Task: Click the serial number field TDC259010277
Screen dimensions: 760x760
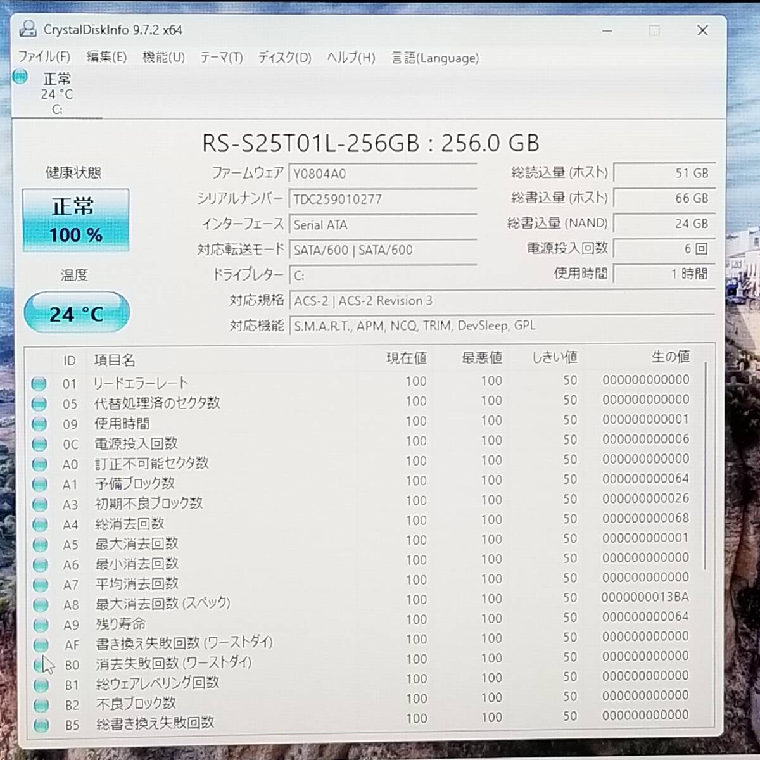Action: pyautogui.click(x=382, y=199)
